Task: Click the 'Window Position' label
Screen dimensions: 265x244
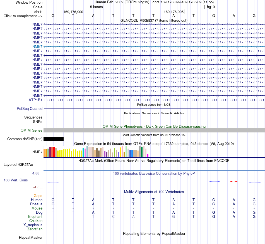Action: (29, 2)
